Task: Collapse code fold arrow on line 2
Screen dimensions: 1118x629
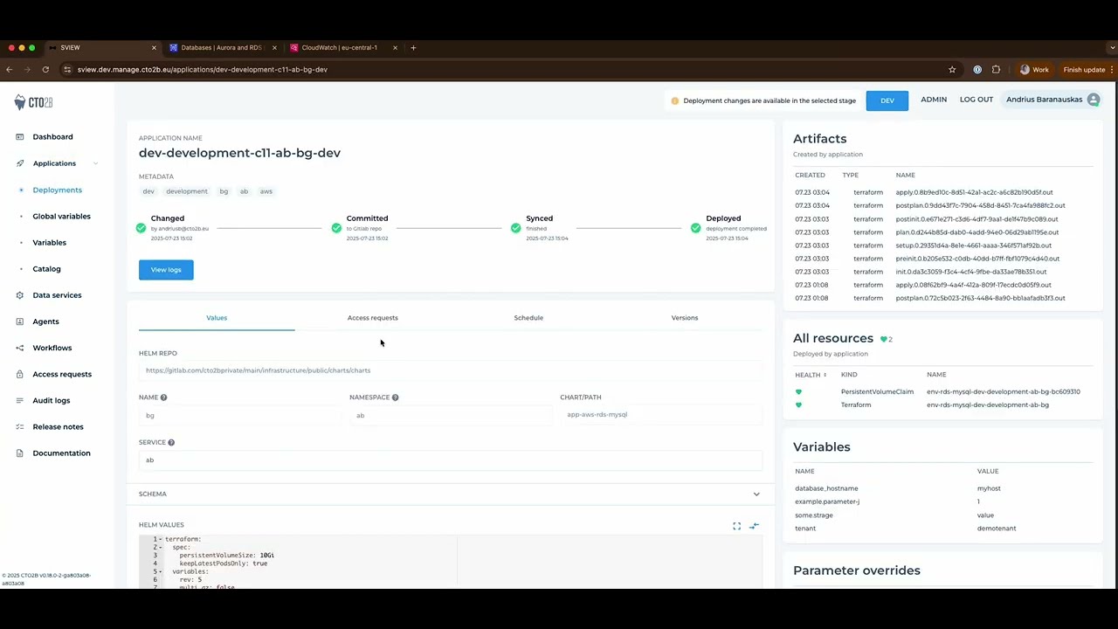Action: (161, 548)
